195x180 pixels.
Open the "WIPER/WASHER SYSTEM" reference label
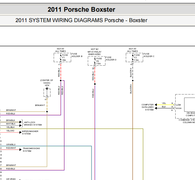30,133
